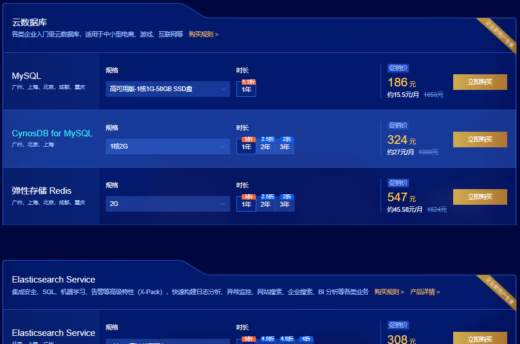Open 购买规则 link under Elasticsearch Service

click(x=389, y=292)
